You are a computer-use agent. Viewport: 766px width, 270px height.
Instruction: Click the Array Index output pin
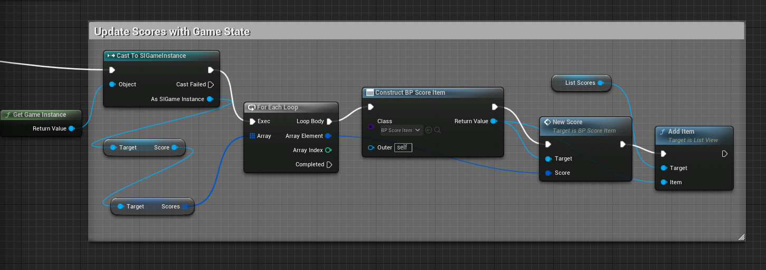coord(328,150)
